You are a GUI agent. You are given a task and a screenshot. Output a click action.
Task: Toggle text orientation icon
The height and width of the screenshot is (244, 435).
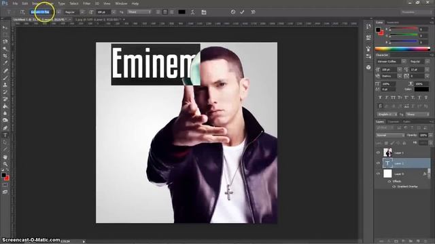click(22, 12)
